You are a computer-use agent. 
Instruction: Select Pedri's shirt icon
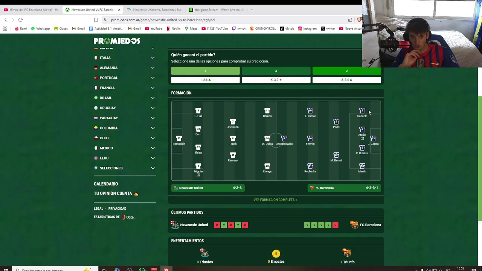[x=336, y=122]
